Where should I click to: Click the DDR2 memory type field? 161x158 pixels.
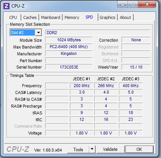coord(98,33)
